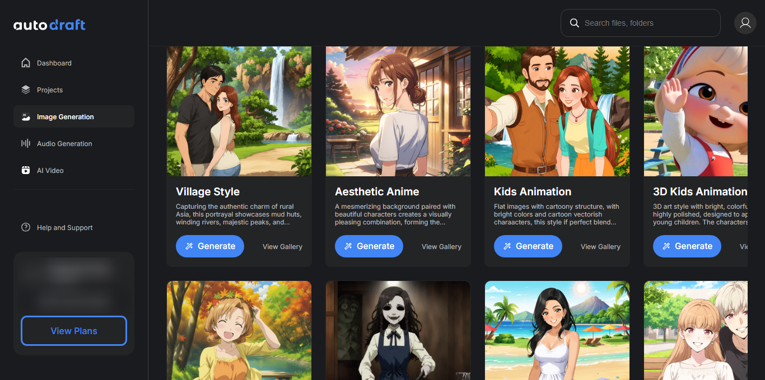Click the Image Generation sidebar icon
Image resolution: width=765 pixels, height=380 pixels.
(25, 116)
